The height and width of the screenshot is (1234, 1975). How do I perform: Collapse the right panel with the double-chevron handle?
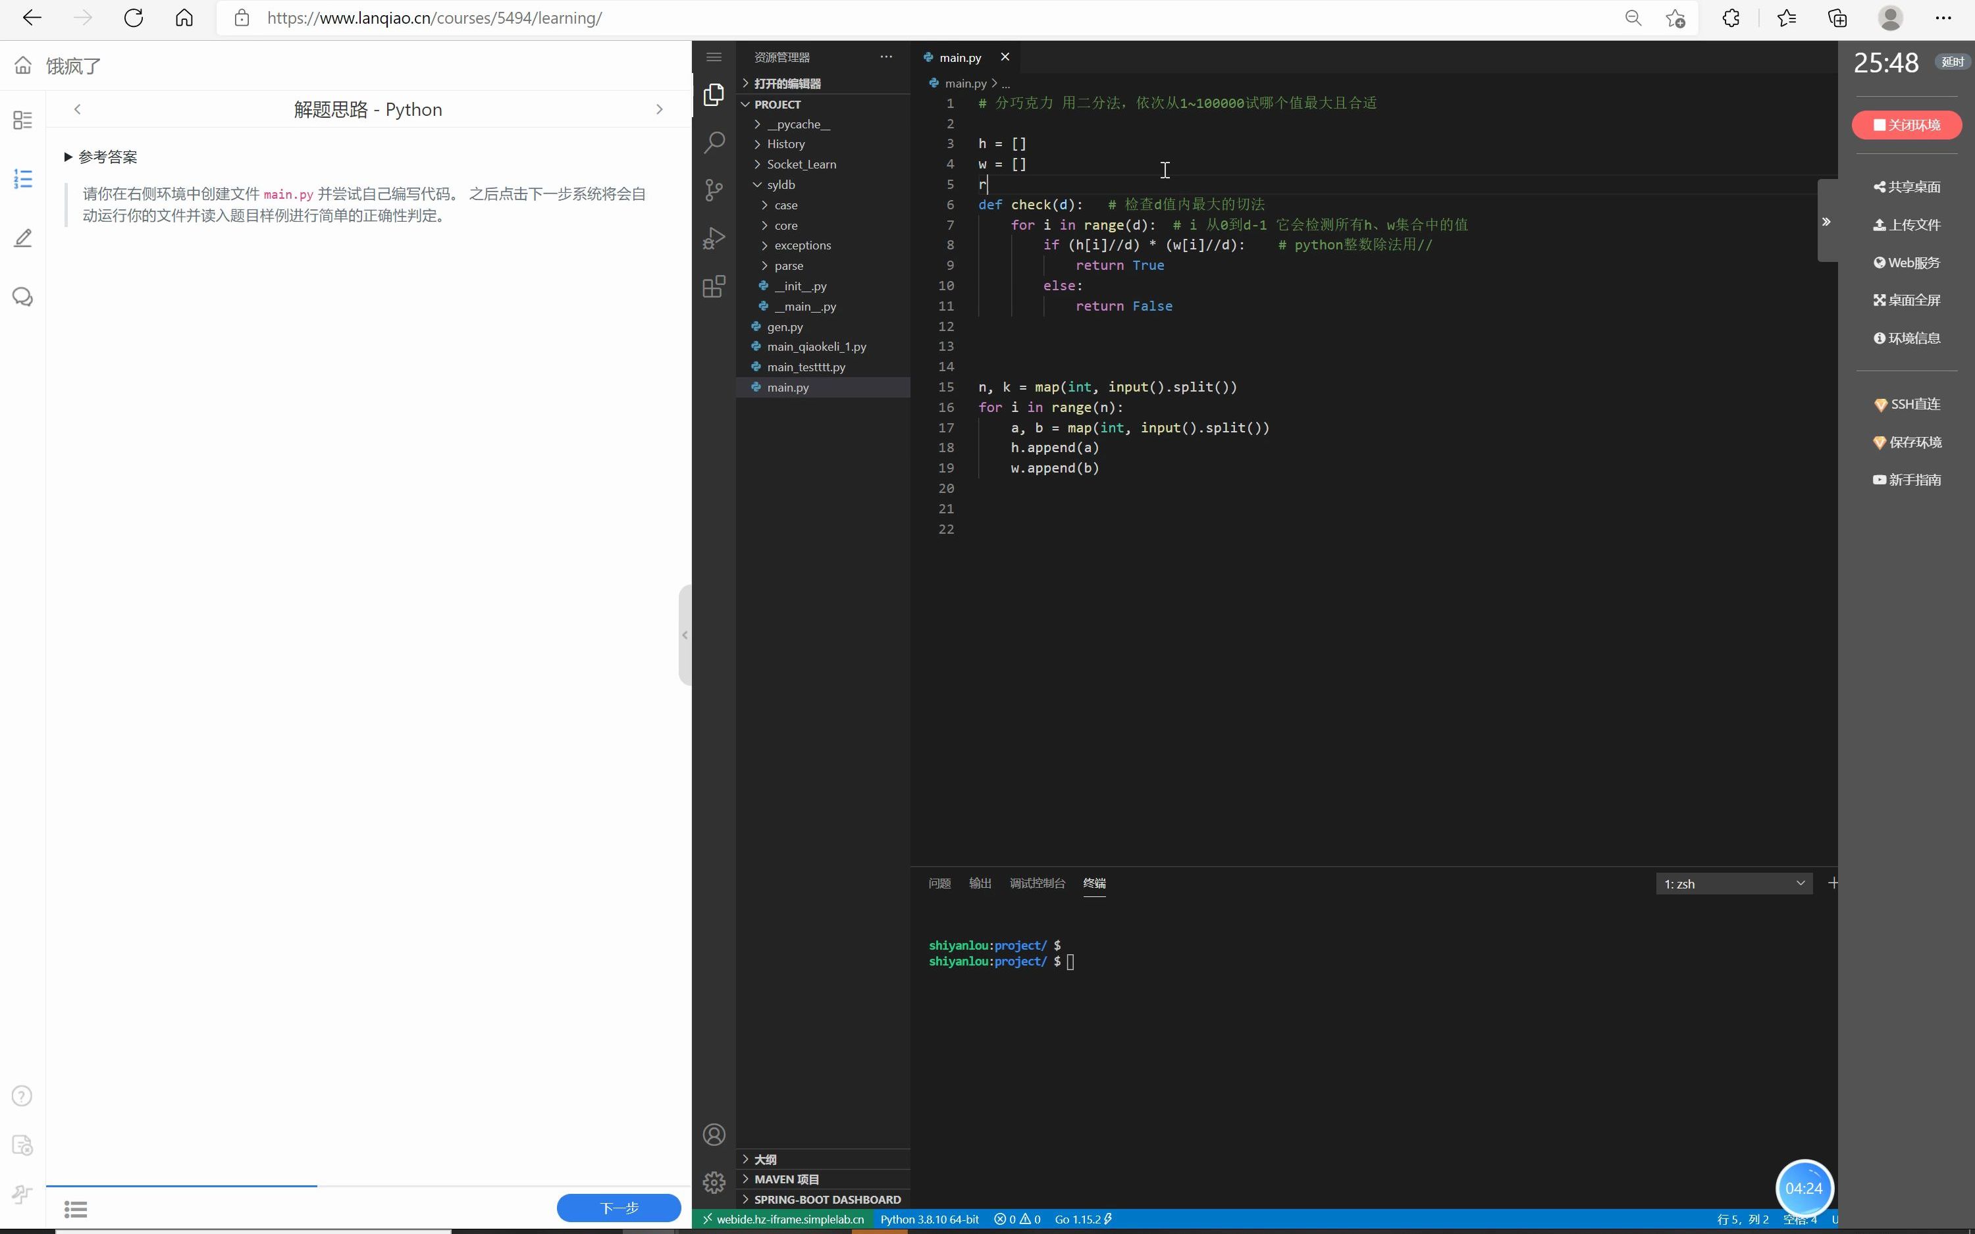tap(1826, 221)
